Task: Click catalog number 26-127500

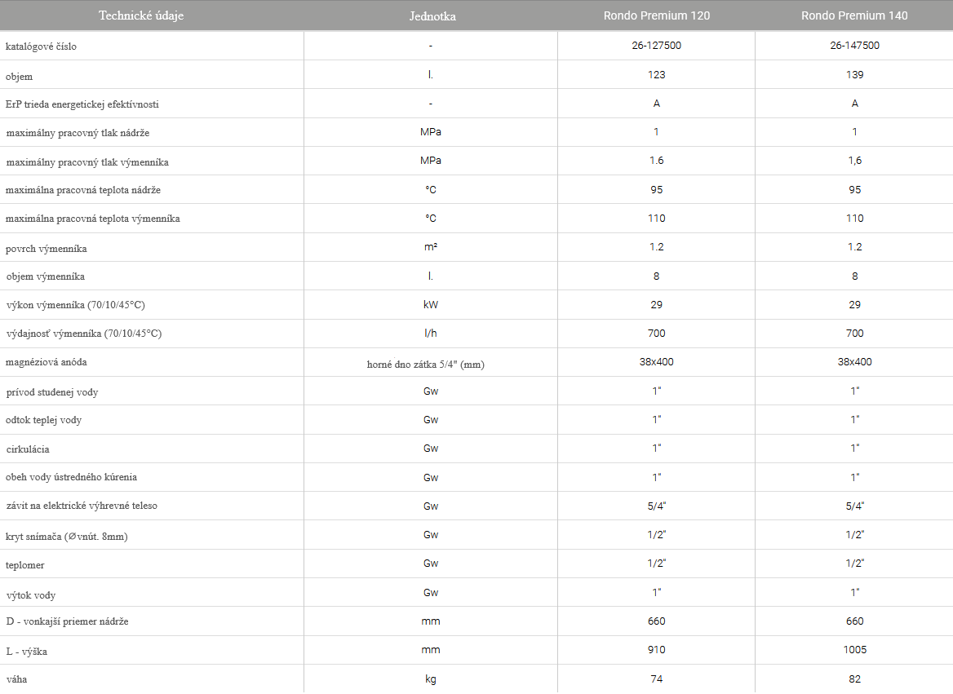Action: coord(656,46)
